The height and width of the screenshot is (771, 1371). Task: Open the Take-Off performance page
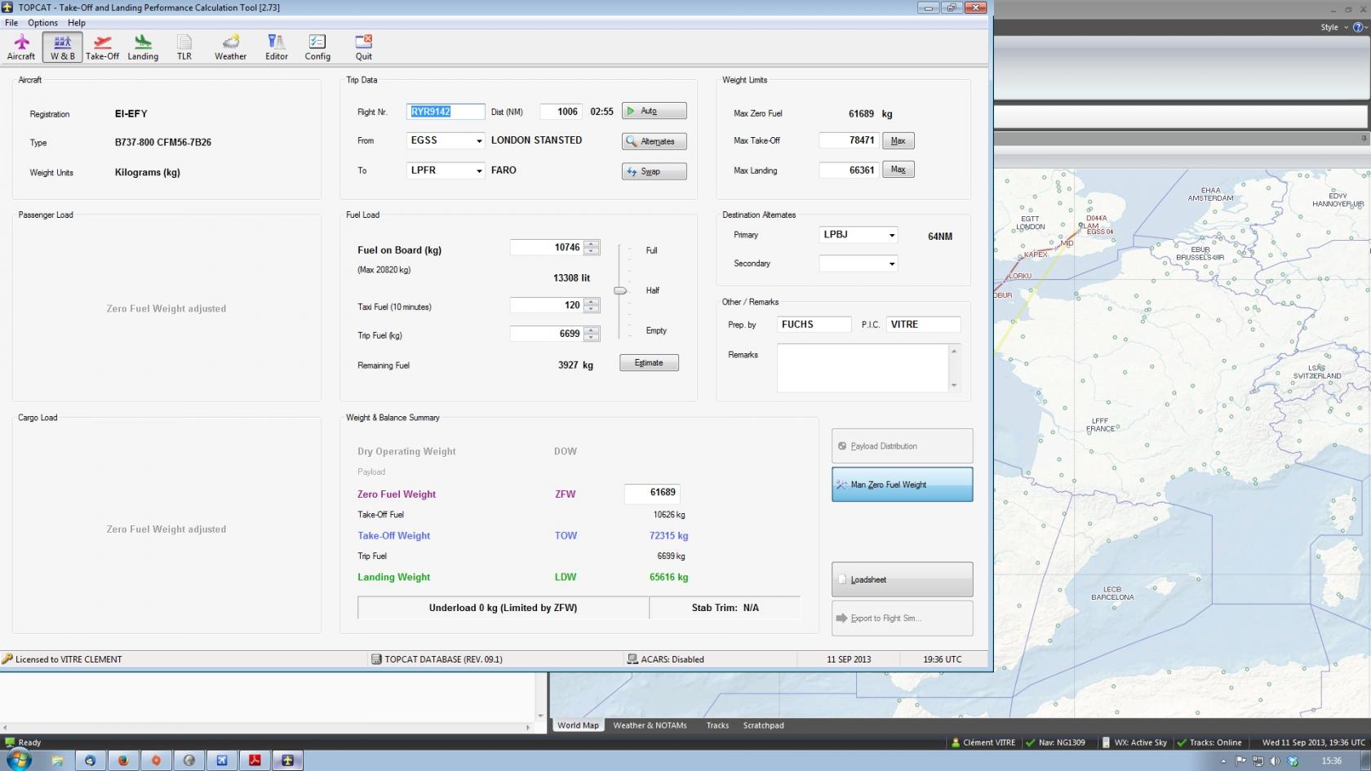point(102,47)
